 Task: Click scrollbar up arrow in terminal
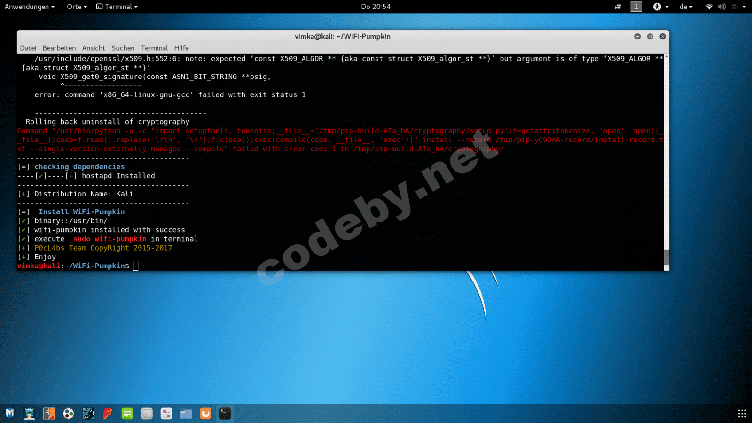[666, 56]
